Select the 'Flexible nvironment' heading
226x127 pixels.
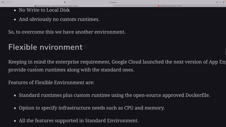(45, 47)
